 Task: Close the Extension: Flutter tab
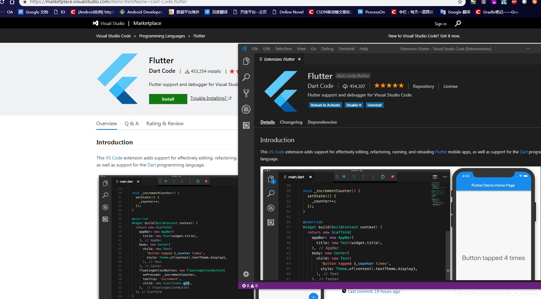click(x=299, y=59)
